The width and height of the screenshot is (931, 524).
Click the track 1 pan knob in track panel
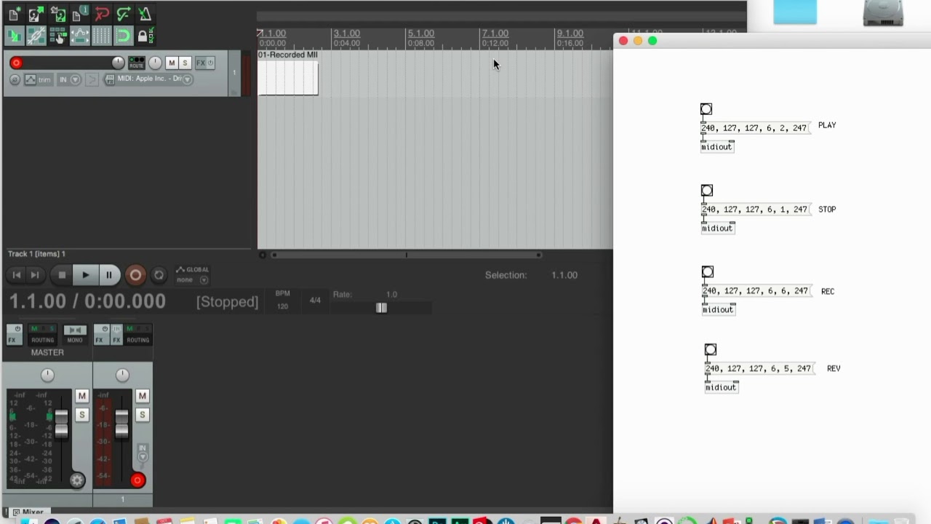pos(155,63)
